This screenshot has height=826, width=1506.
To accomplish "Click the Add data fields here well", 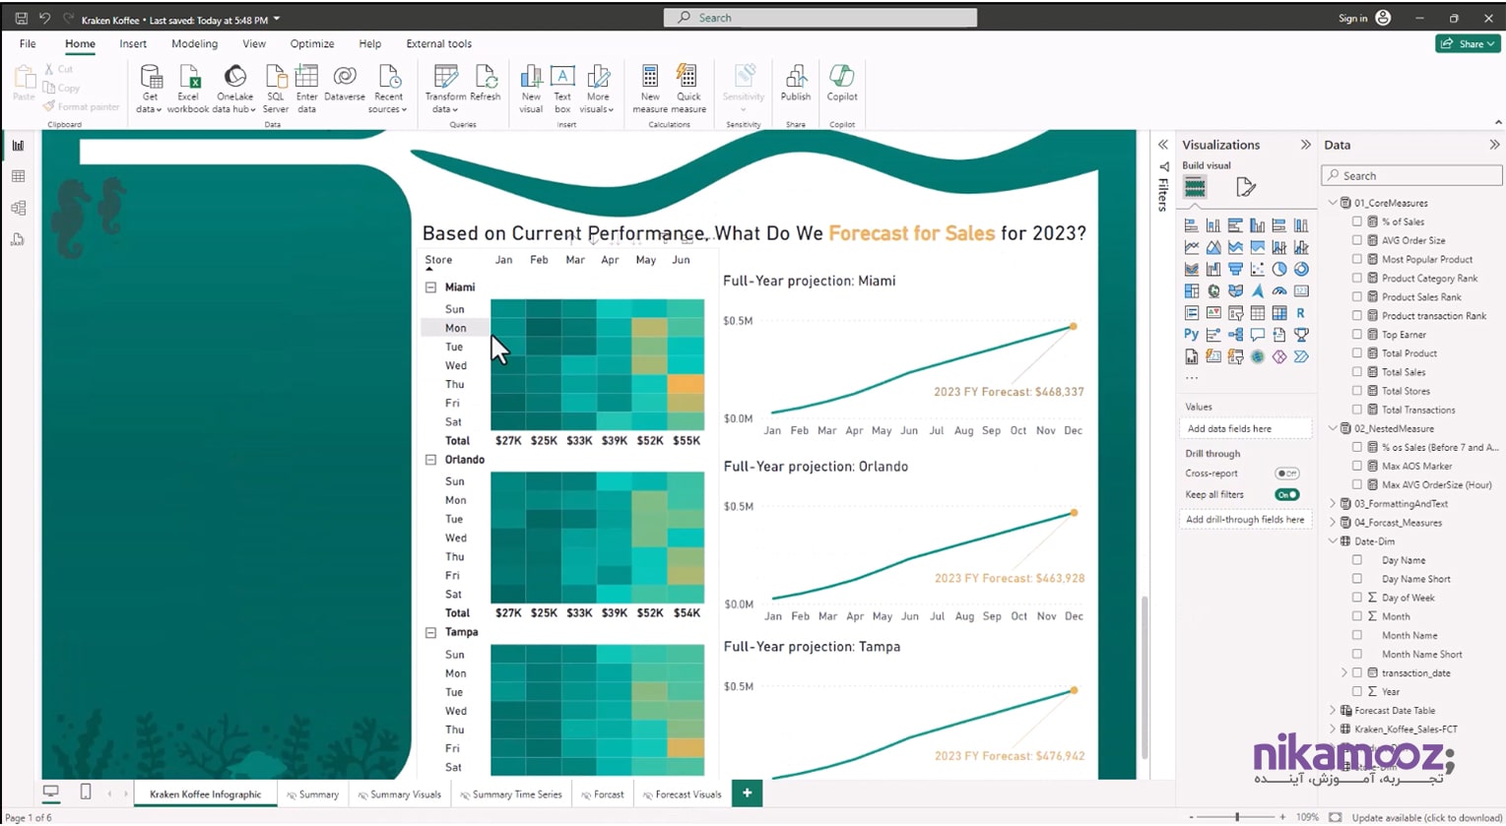I will [1246, 428].
